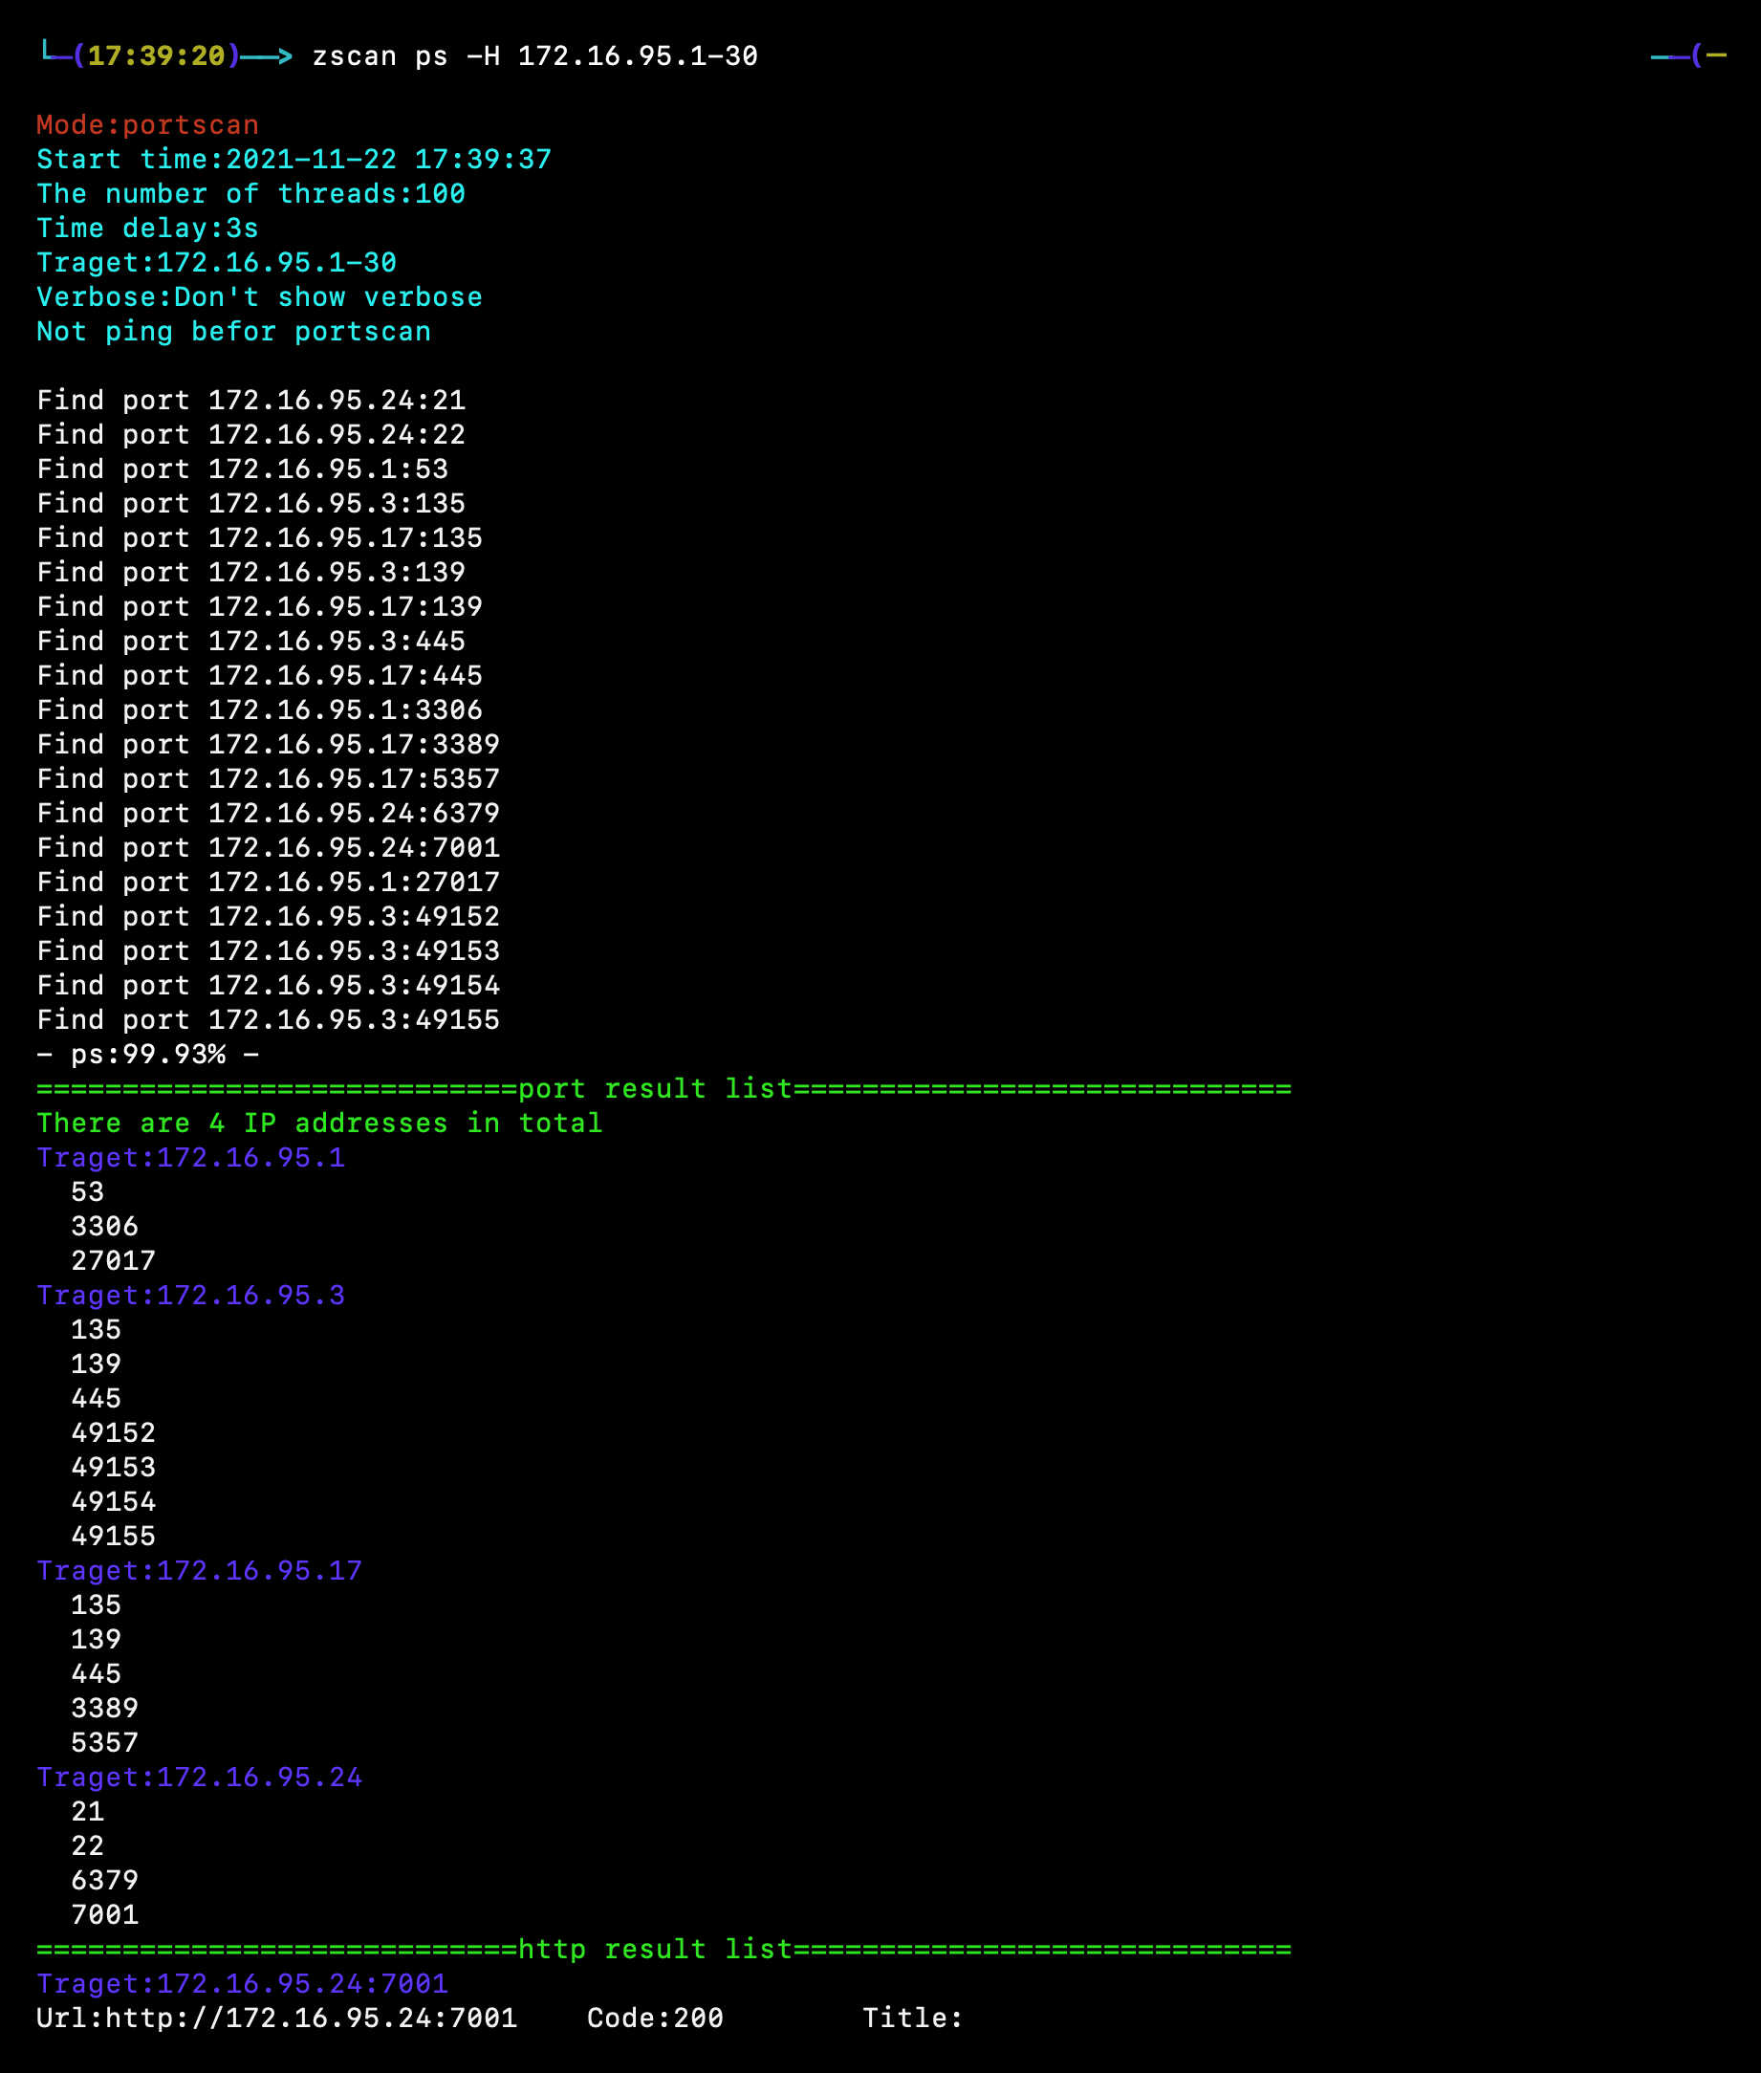This screenshot has width=1761, height=2073.
Task: Click the green 'http result list' header
Action: click(x=663, y=1951)
